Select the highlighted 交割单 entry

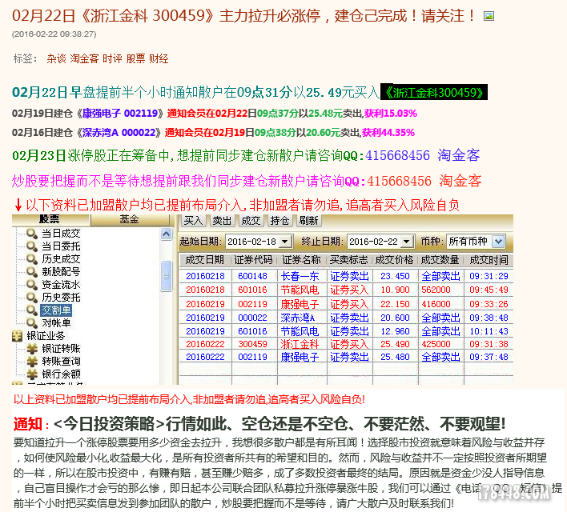click(x=56, y=310)
